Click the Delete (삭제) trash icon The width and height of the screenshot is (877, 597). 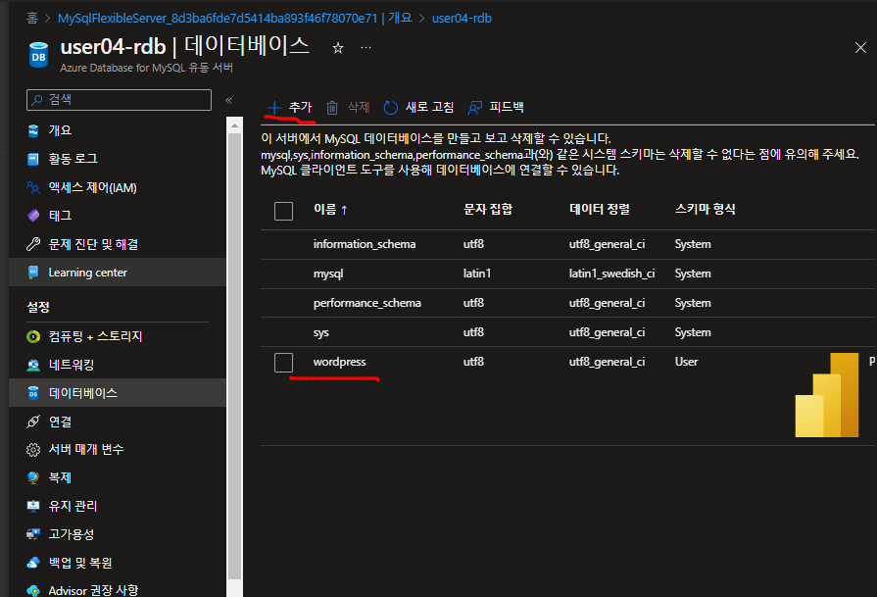pos(332,107)
